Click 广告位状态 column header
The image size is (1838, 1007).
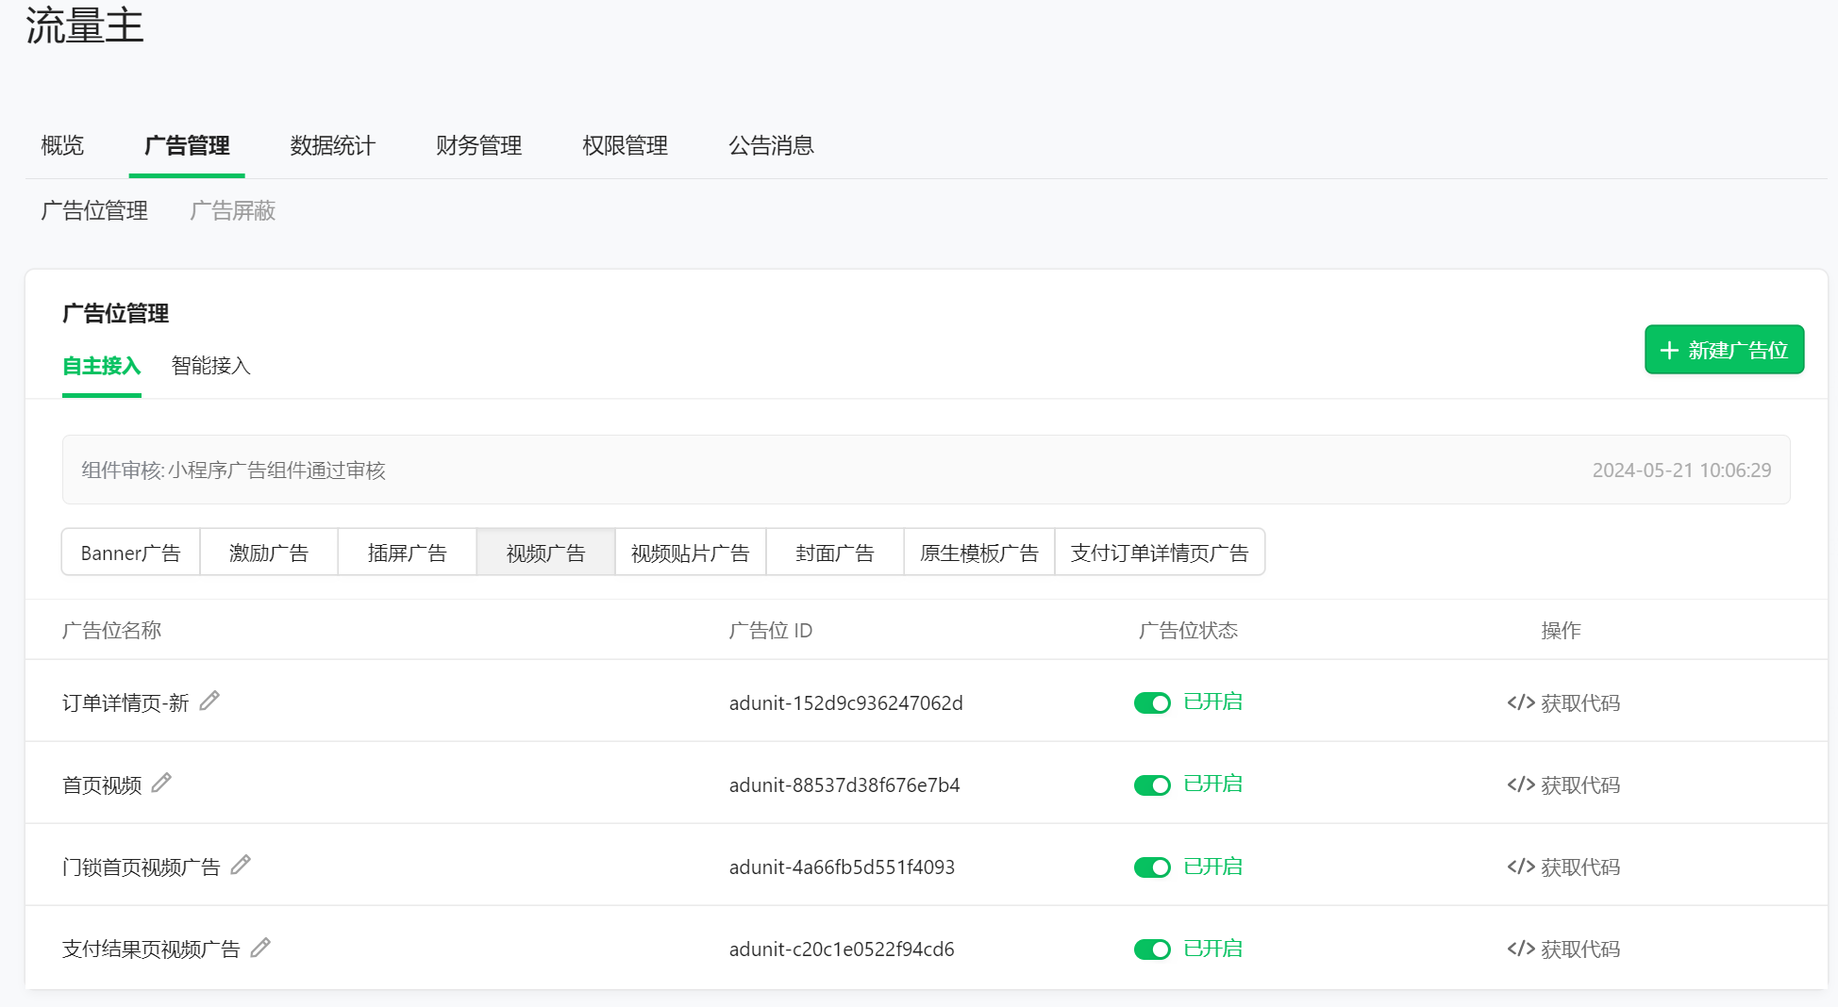coord(1188,630)
